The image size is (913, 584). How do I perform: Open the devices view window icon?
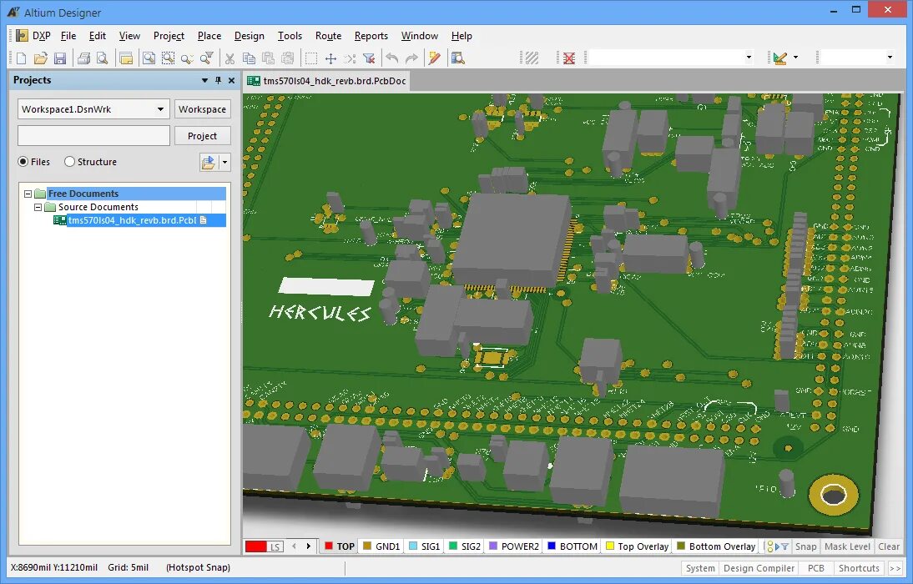(x=126, y=58)
